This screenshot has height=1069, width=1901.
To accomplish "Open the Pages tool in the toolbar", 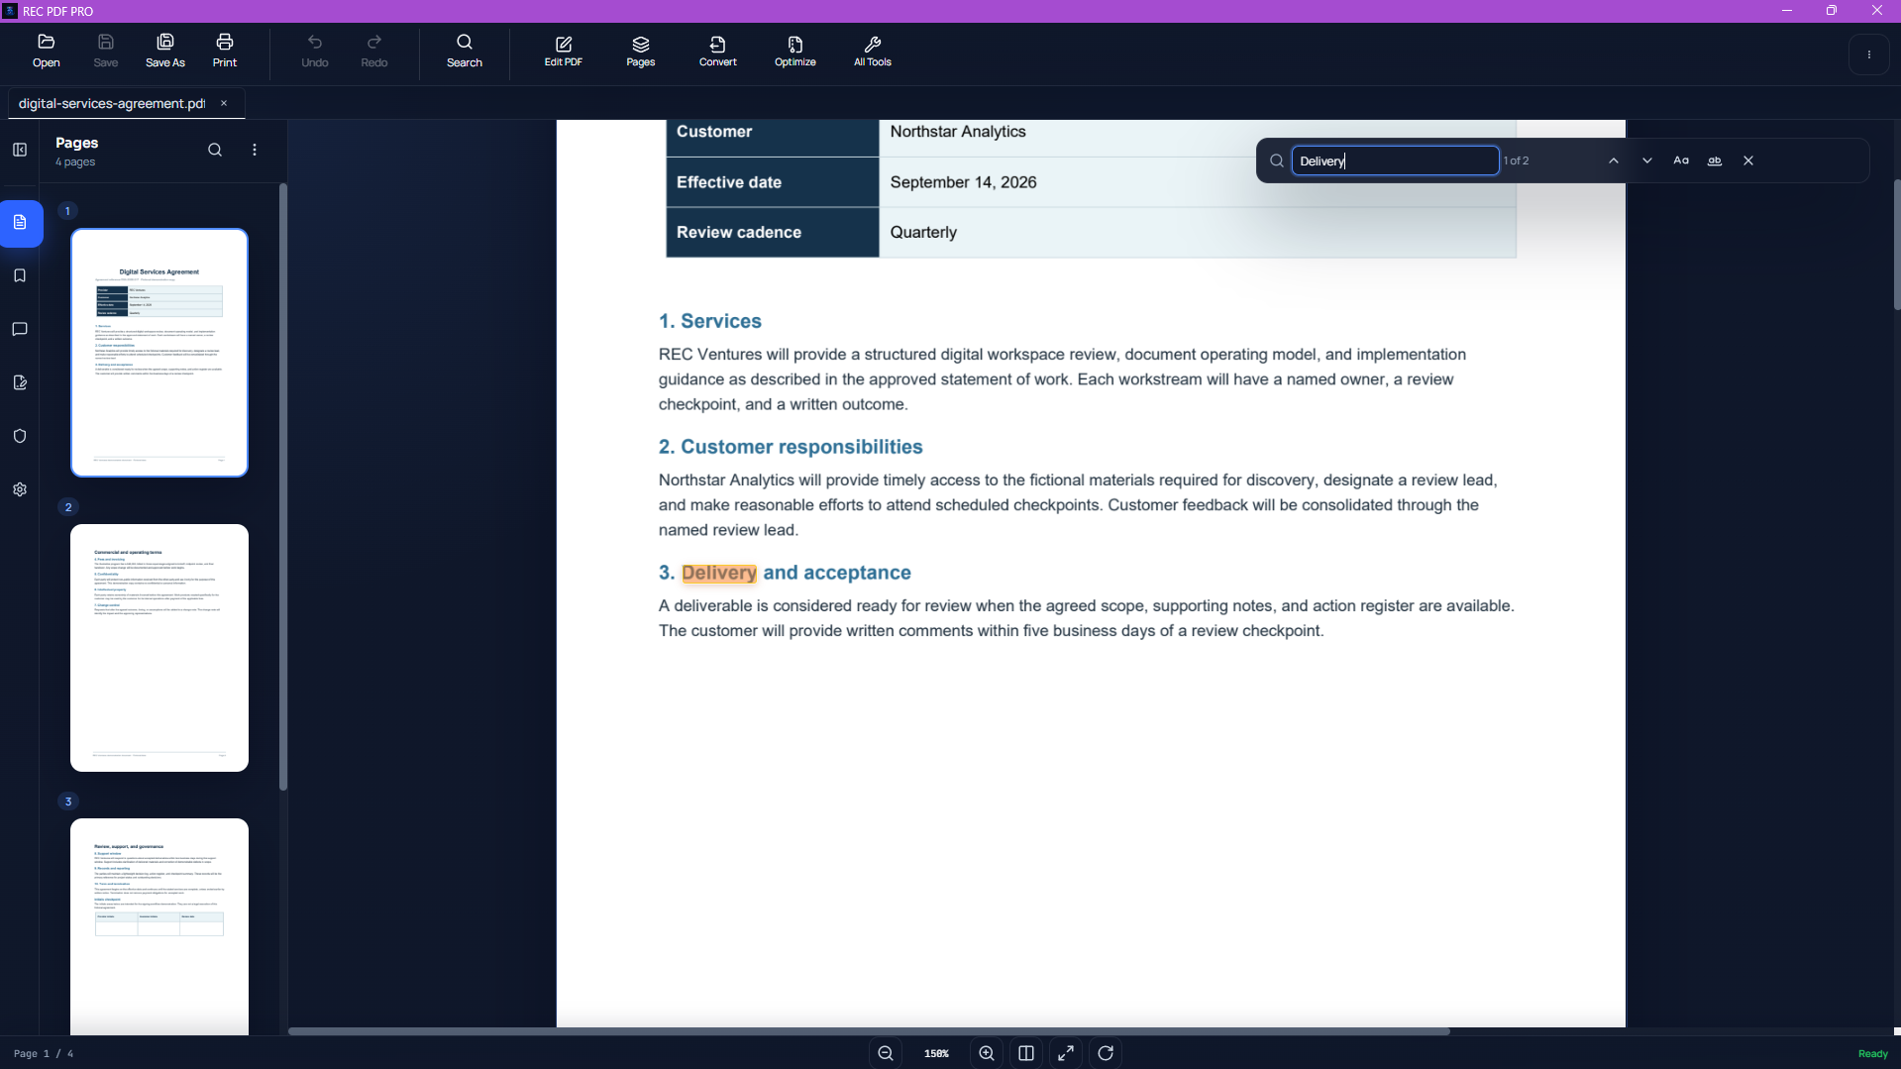I will coord(641,52).
